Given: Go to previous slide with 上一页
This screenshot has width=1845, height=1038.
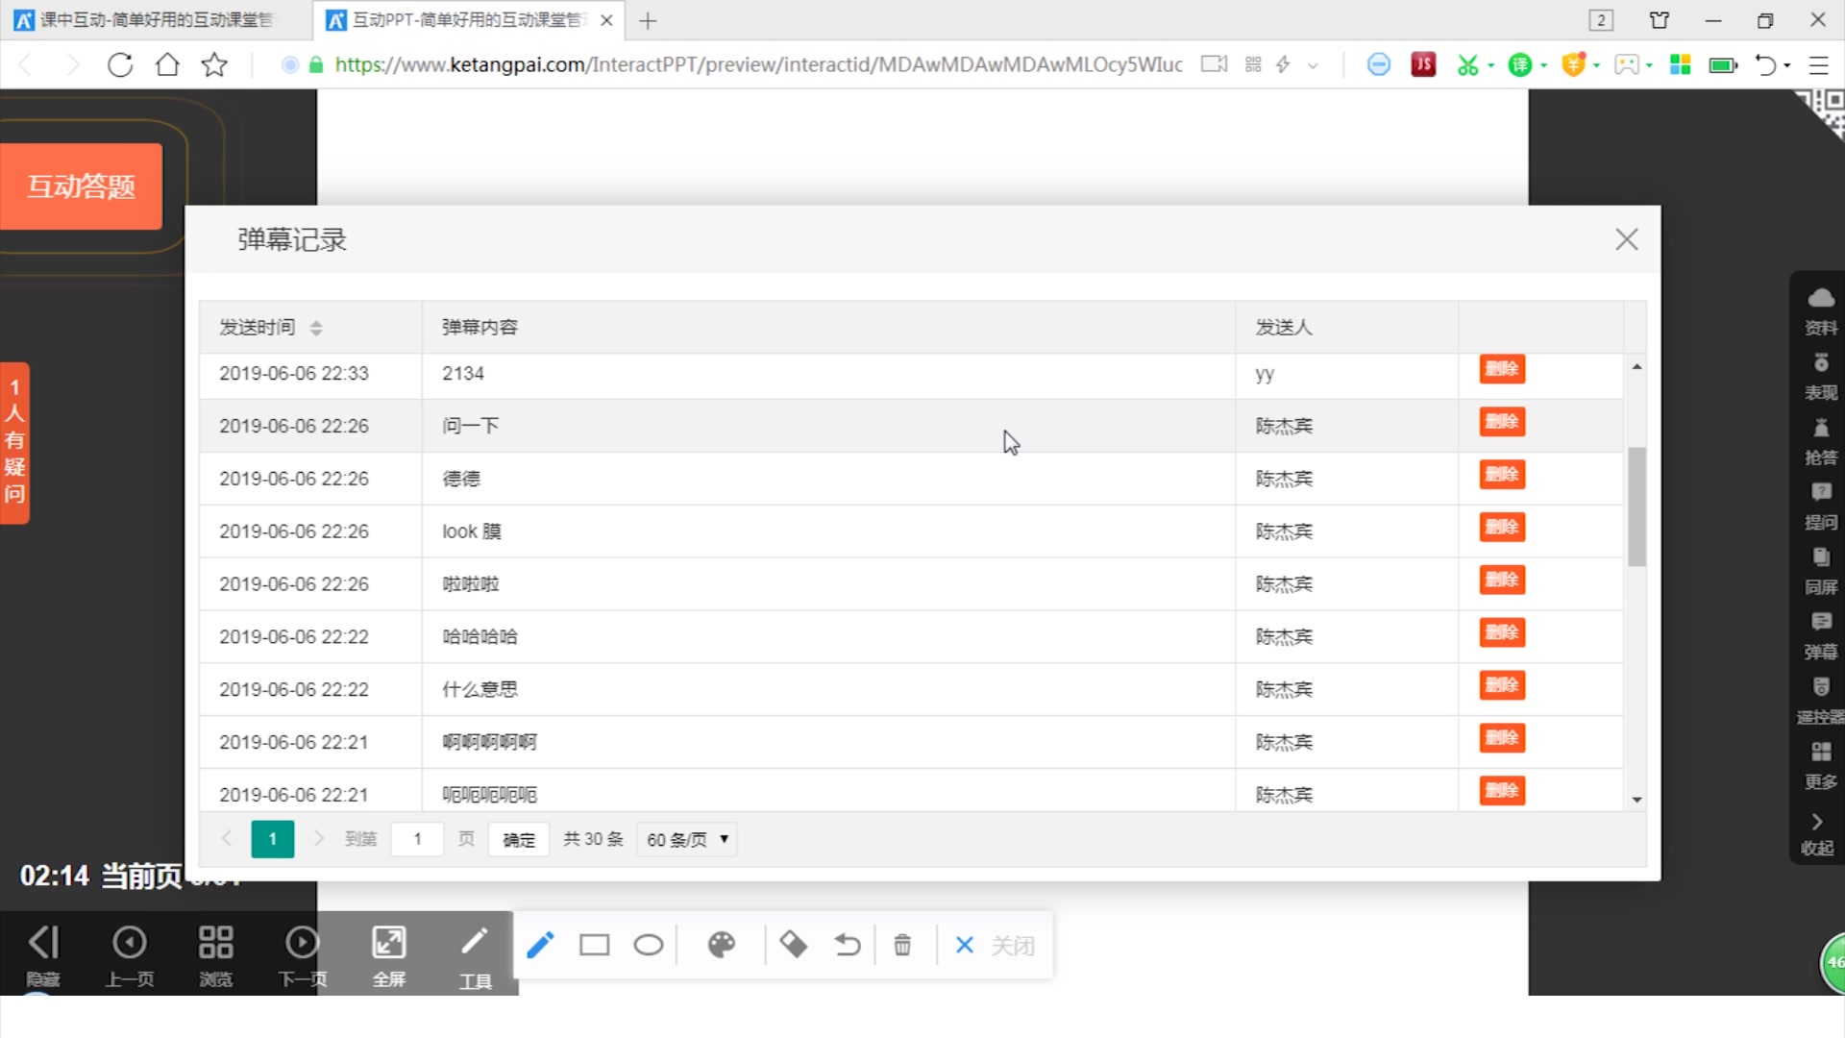Looking at the screenshot, I should 130,955.
